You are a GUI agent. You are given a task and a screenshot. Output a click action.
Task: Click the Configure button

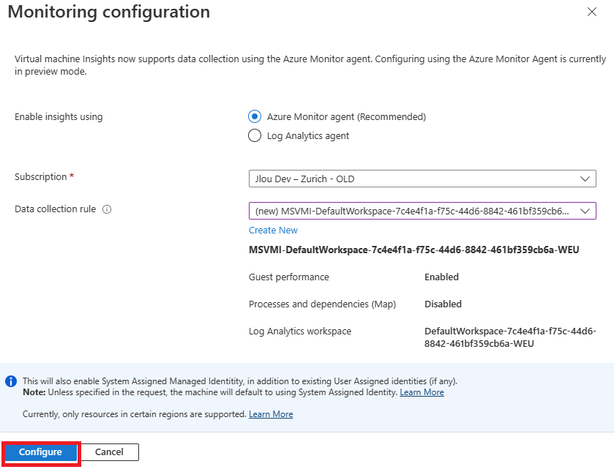40,452
